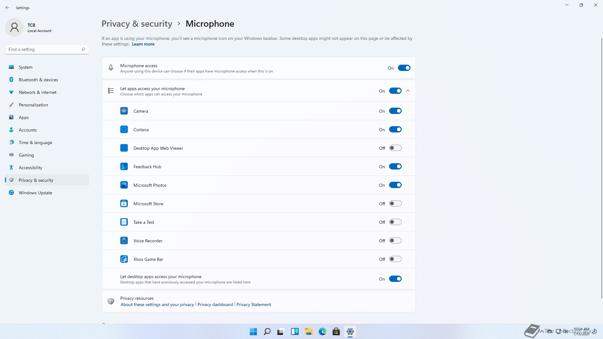
Task: Select Accounts in sidebar
Action: (x=47, y=130)
